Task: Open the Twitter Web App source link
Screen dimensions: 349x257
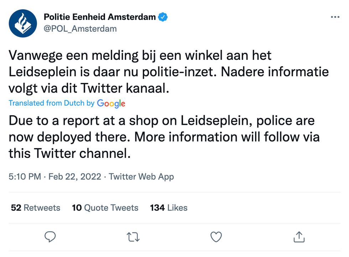Action: click(141, 176)
